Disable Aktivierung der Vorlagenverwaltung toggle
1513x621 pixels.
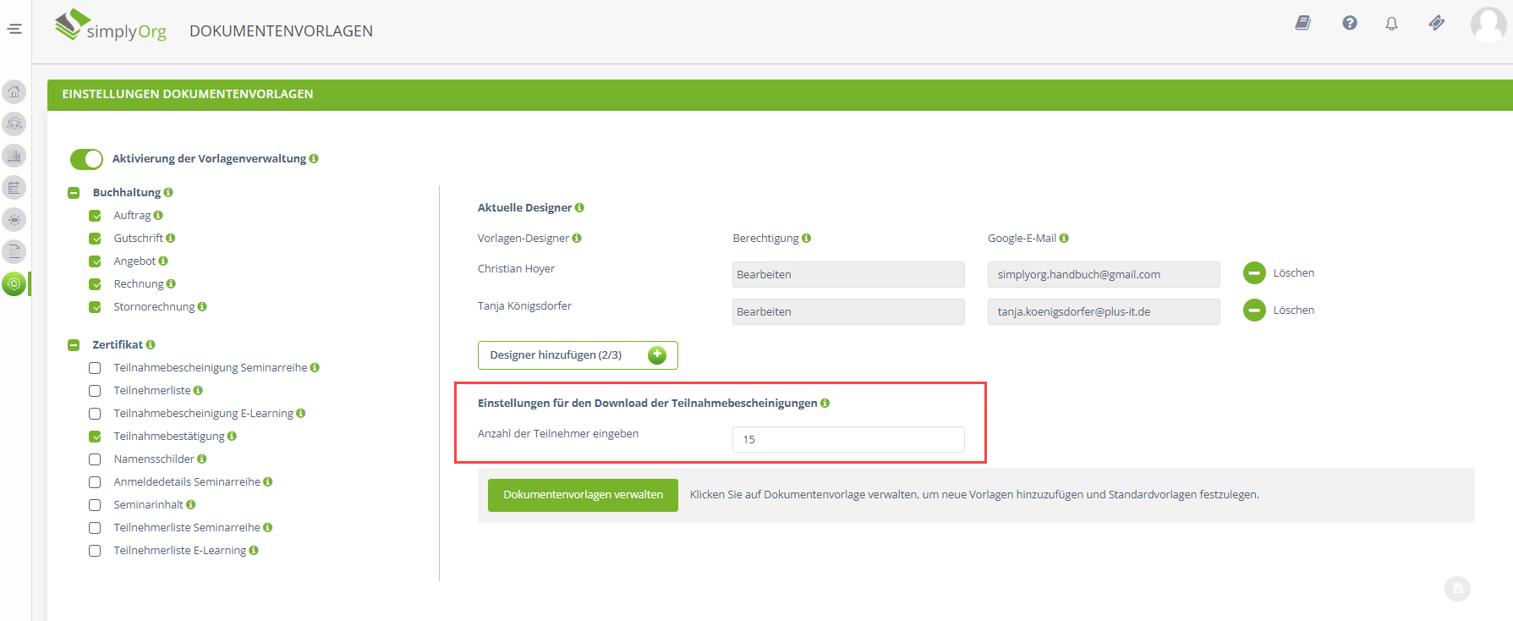pyautogui.click(x=86, y=159)
